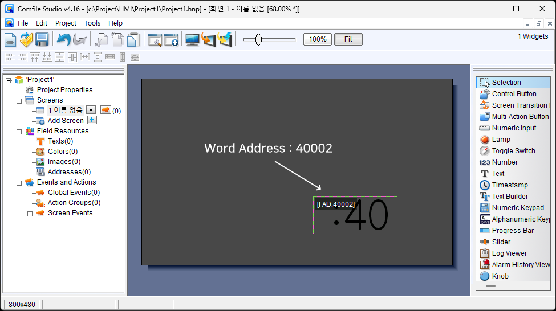Click the monitor icon in the toolbar

pyautogui.click(x=192, y=39)
